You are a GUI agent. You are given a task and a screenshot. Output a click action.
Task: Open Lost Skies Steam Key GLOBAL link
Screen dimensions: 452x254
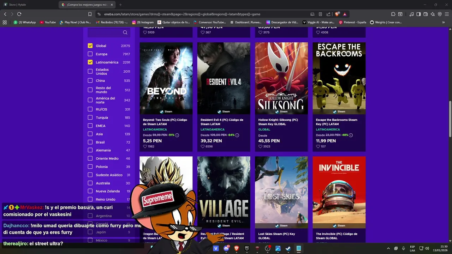point(276,236)
